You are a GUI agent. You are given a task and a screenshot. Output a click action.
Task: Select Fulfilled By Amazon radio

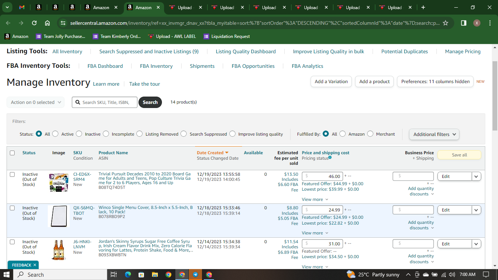click(343, 134)
